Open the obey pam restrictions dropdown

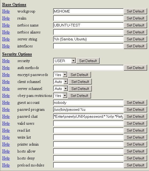click(60, 96)
